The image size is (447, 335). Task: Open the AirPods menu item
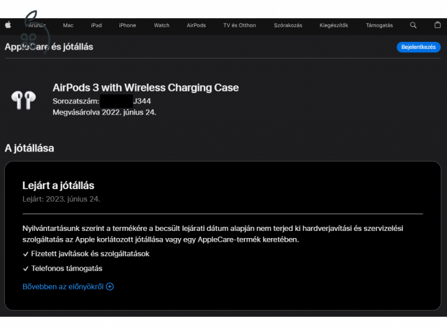click(196, 25)
